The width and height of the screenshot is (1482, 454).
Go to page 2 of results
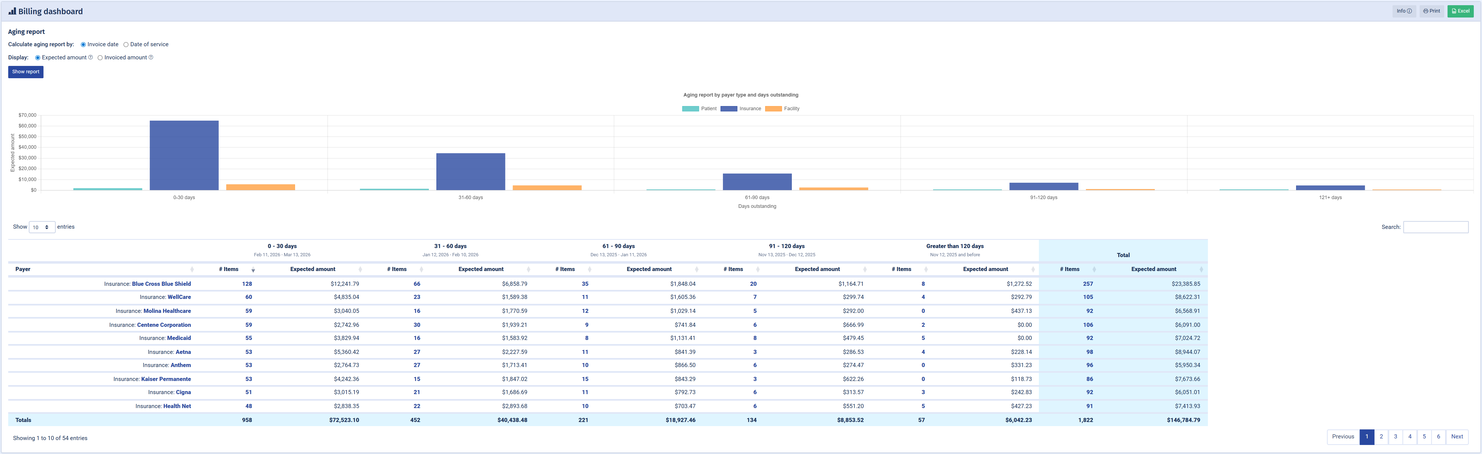(1381, 437)
